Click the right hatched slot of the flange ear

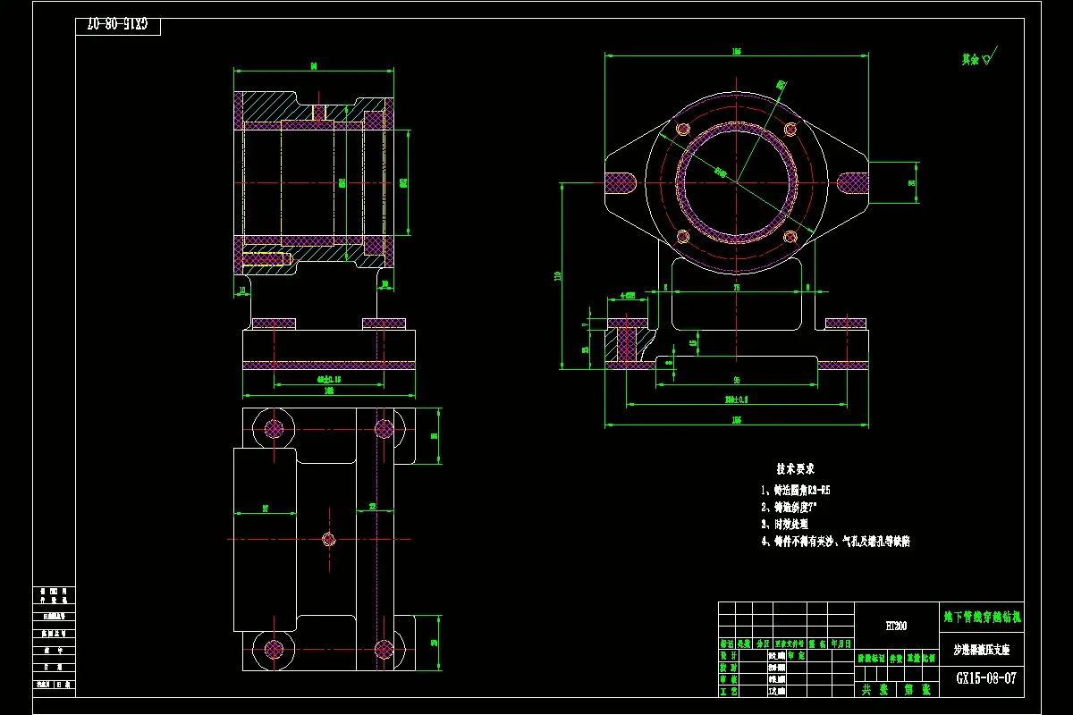pyautogui.click(x=852, y=182)
